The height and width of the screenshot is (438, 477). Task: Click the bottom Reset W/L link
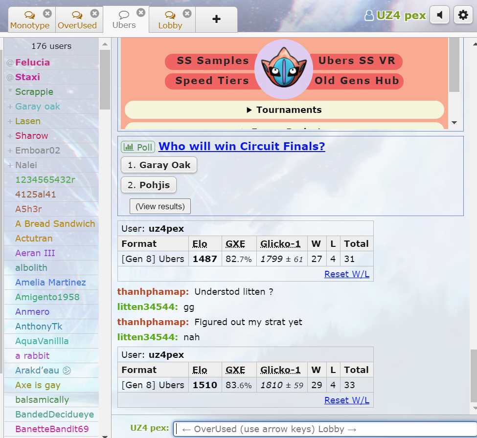pyautogui.click(x=346, y=400)
